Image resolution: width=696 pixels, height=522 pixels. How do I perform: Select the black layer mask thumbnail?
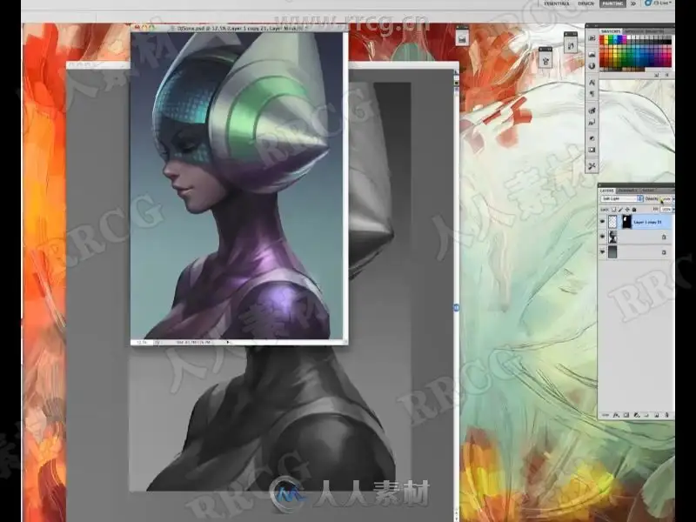click(626, 222)
